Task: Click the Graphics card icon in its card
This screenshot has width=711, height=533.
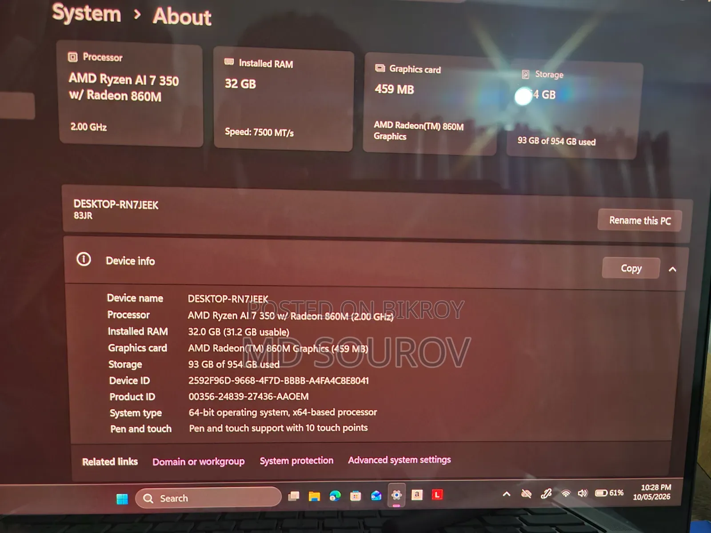Action: click(380, 68)
